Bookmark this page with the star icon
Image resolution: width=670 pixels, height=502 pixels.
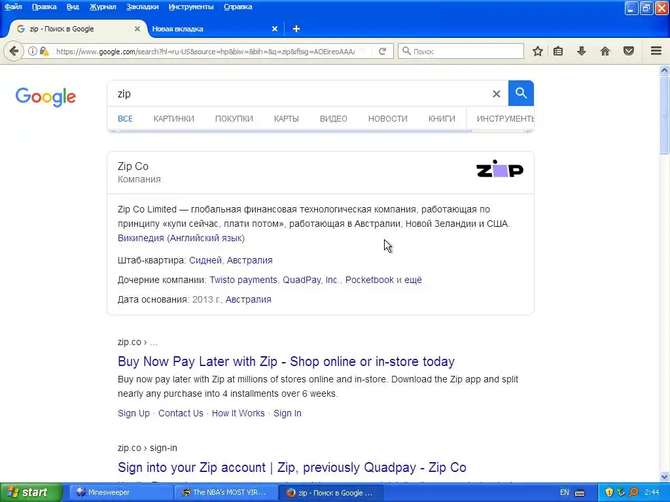pyautogui.click(x=538, y=51)
